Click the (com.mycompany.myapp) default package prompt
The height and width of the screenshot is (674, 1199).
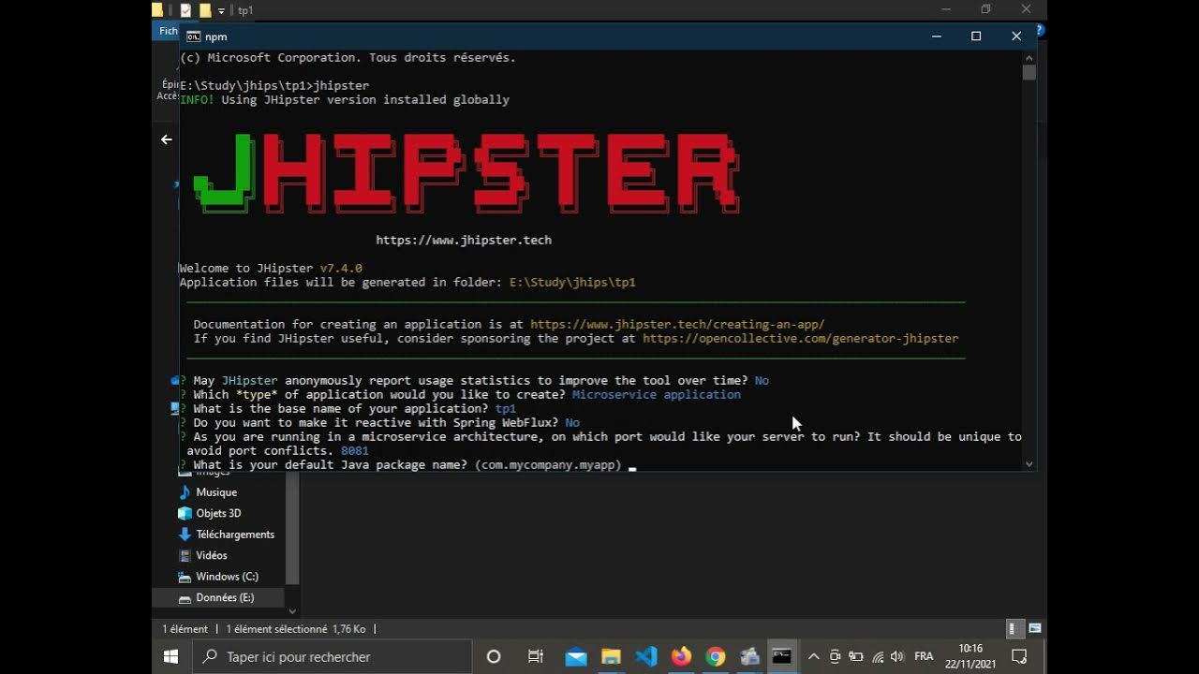point(548,465)
